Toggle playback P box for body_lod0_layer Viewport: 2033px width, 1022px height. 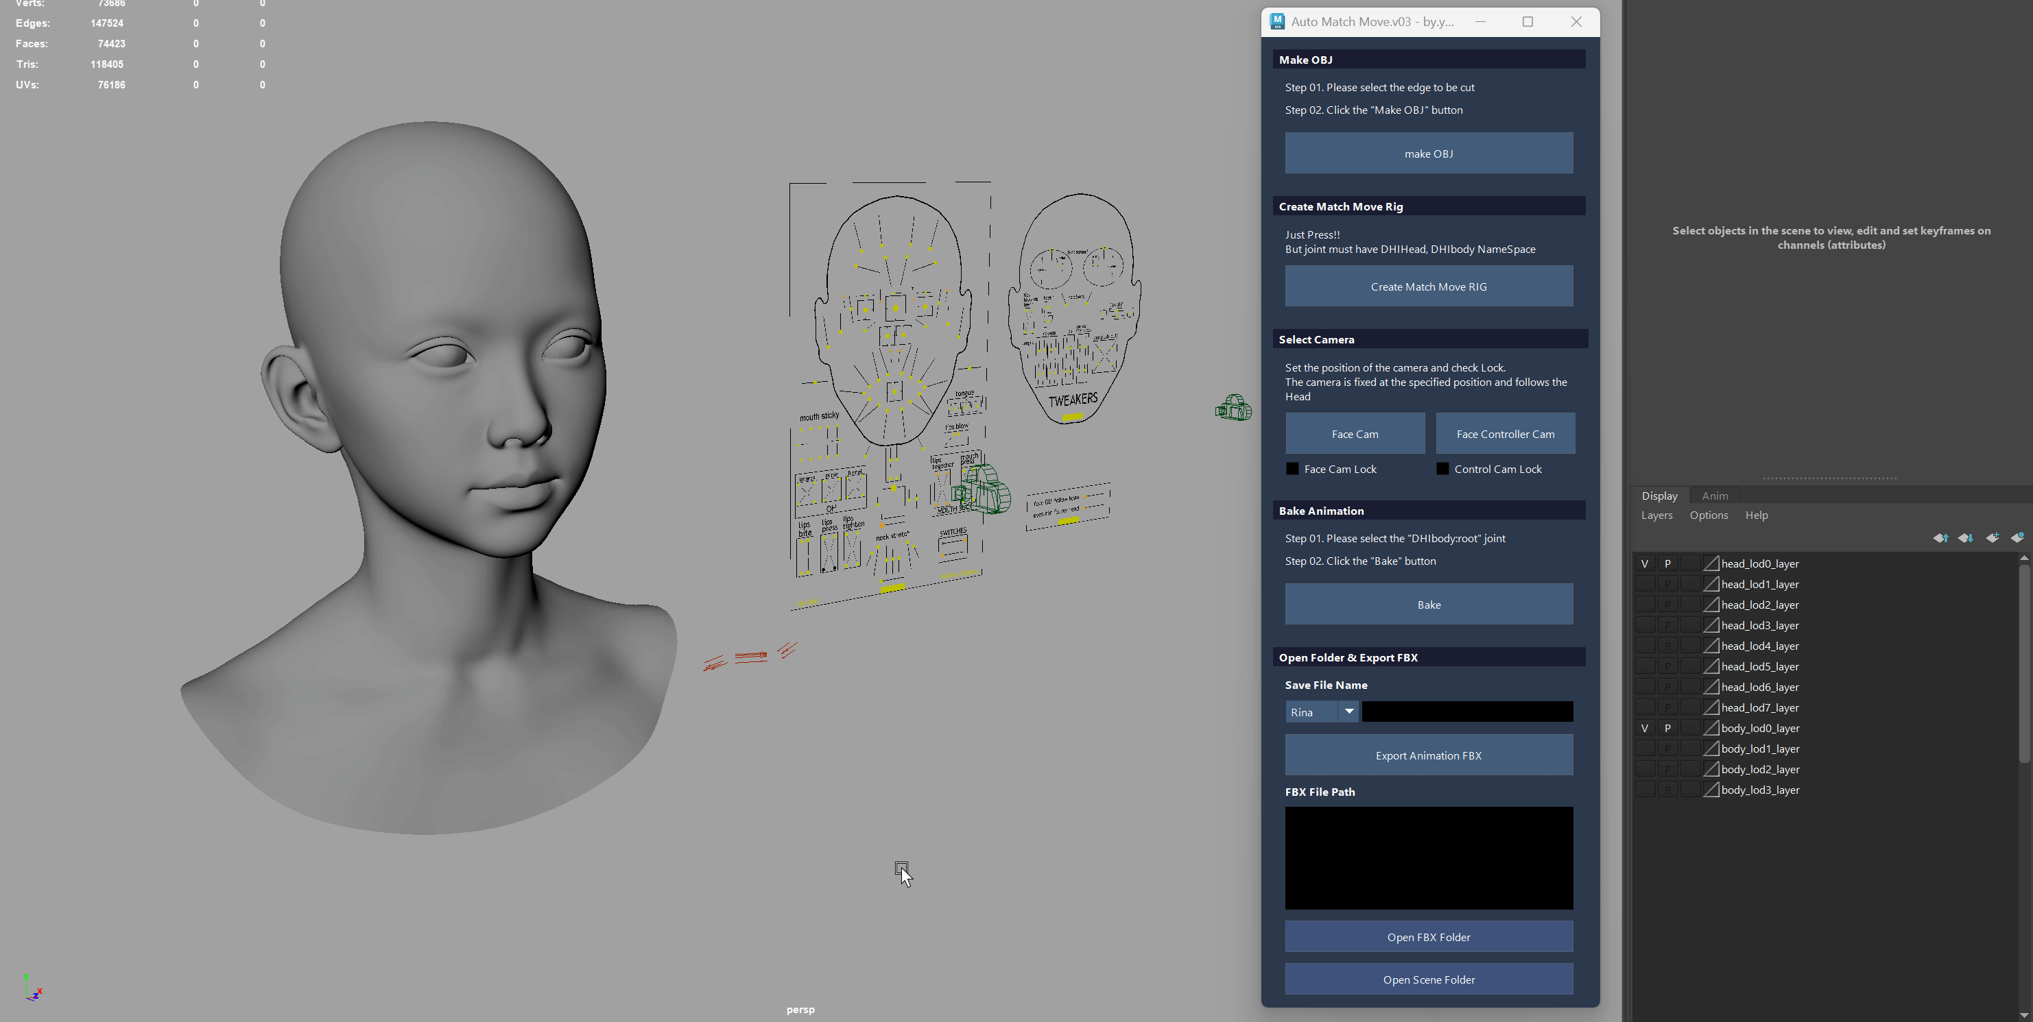point(1667,728)
